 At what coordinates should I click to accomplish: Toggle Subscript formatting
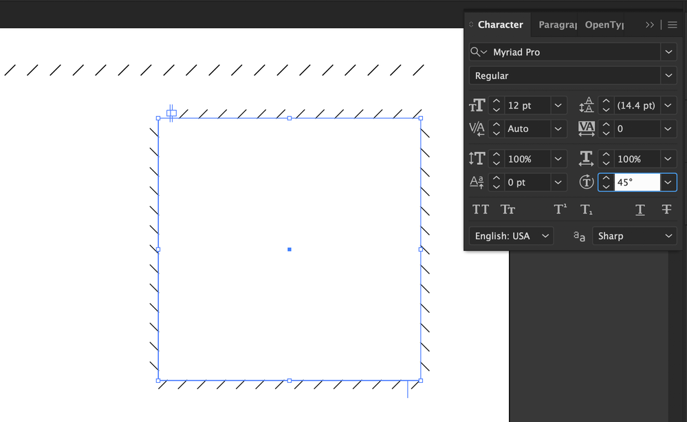pyautogui.click(x=586, y=210)
